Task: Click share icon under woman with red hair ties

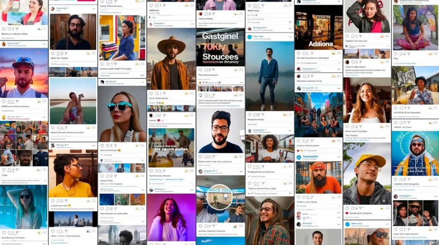Action: [361, 36]
